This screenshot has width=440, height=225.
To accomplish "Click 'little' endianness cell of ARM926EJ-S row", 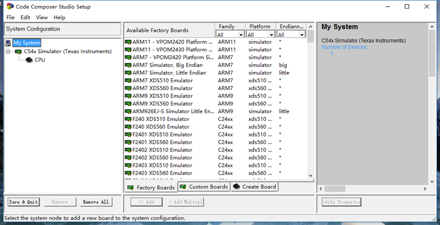I will point(284,111).
